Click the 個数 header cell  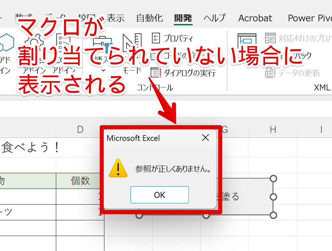click(80, 181)
